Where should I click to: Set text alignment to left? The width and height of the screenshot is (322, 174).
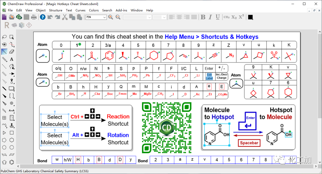pyautogui.click(x=172, y=17)
